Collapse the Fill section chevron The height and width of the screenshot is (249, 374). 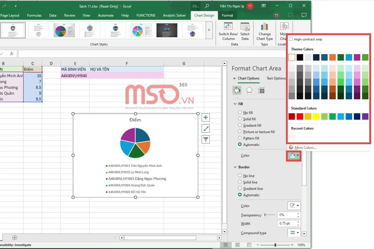click(x=235, y=104)
